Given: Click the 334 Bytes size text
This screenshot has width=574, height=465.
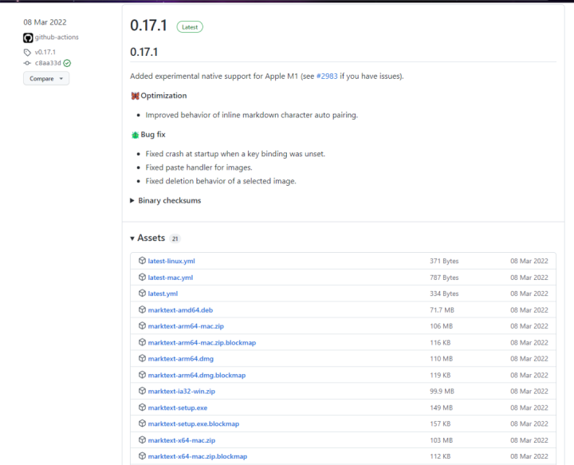Looking at the screenshot, I should point(444,294).
